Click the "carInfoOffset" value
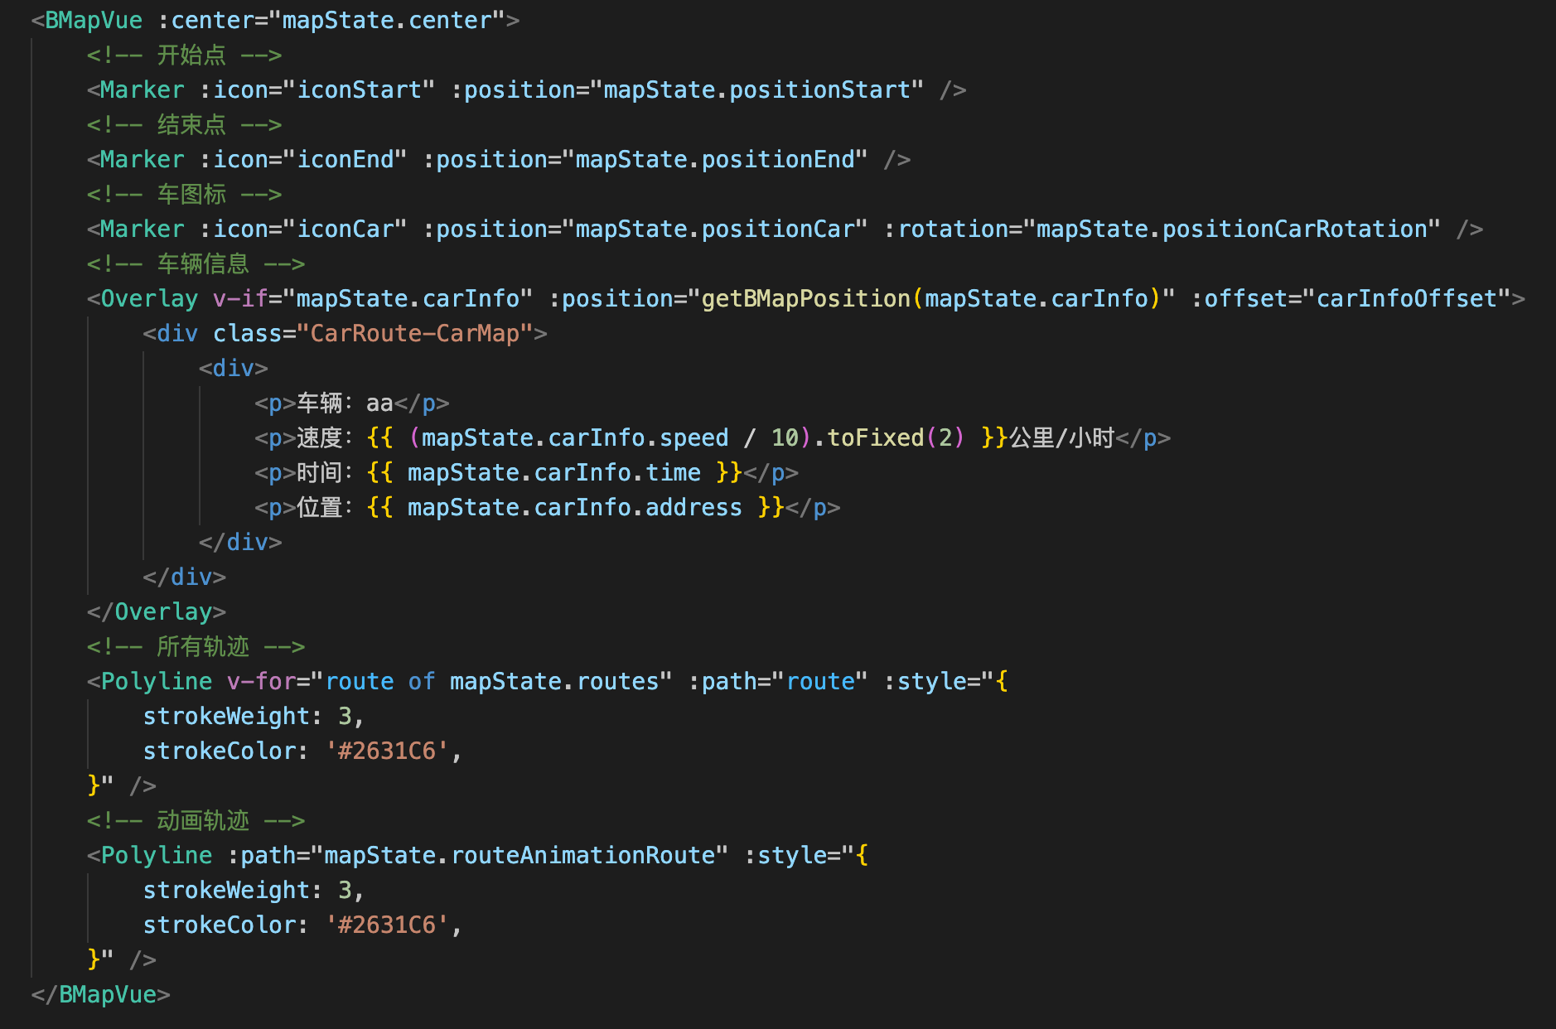1556x1029 pixels. pyautogui.click(x=1407, y=298)
